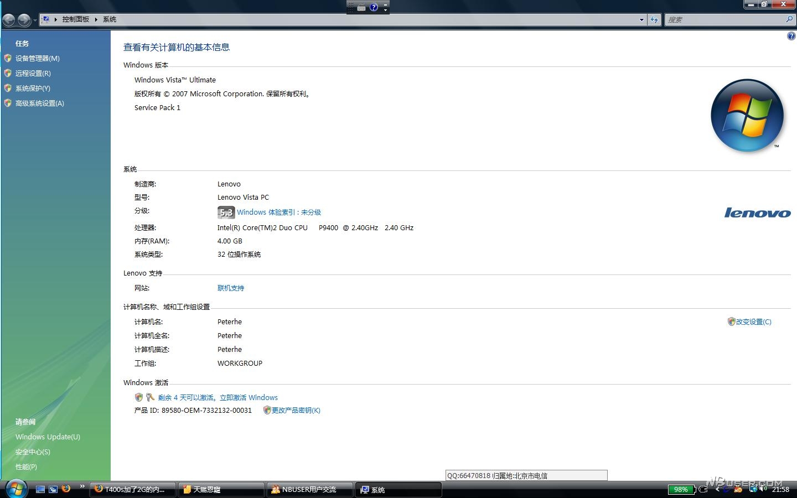Image resolution: width=797 pixels, height=498 pixels.
Task: Open 远程设置(R) task link
Action: click(x=33, y=73)
